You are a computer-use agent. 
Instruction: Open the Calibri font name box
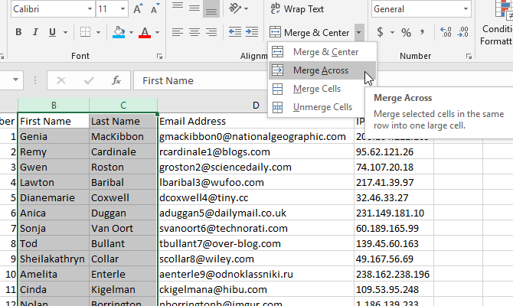coord(53,9)
